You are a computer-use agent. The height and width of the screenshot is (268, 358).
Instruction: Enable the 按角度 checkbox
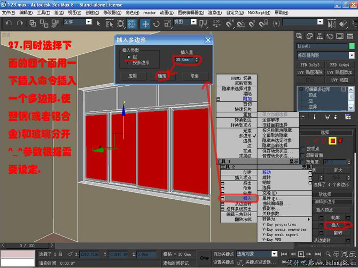[303, 162]
